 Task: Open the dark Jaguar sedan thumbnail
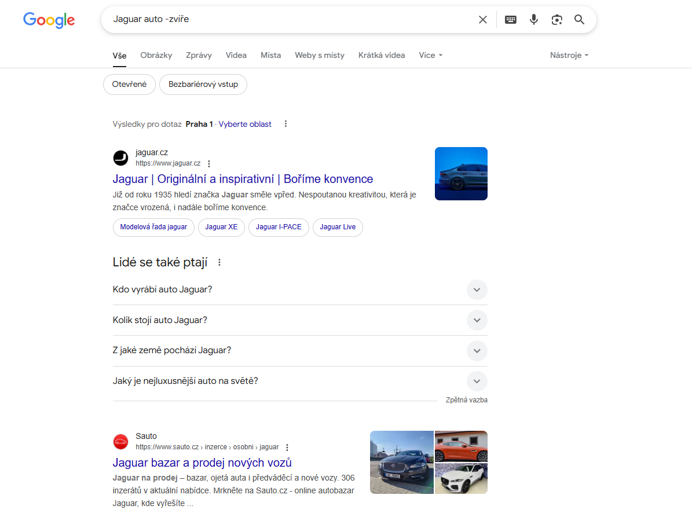point(402,462)
